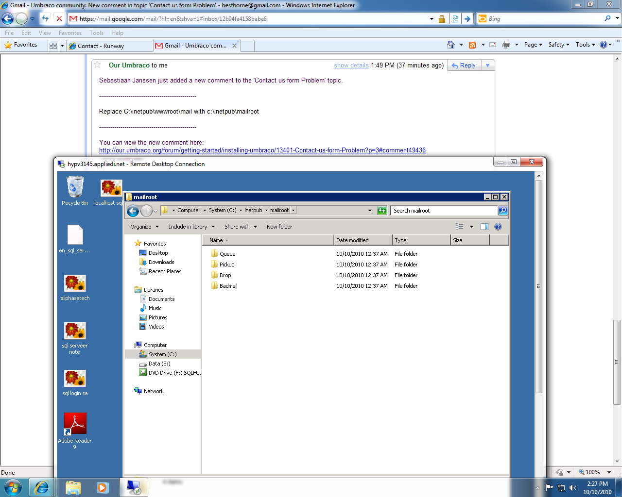Click the Favorites button with star
The image size is (622, 497).
[x=21, y=45]
